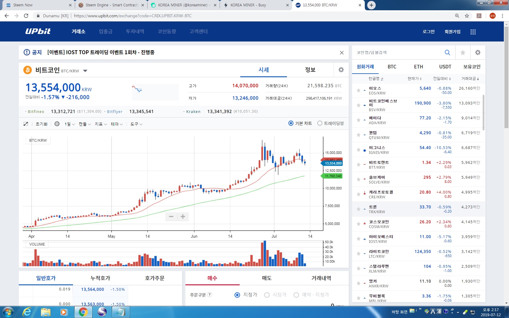Viewport: 509px width, 318px height.
Task: Favorite the TRX/KRW row star
Action: pos(358,209)
